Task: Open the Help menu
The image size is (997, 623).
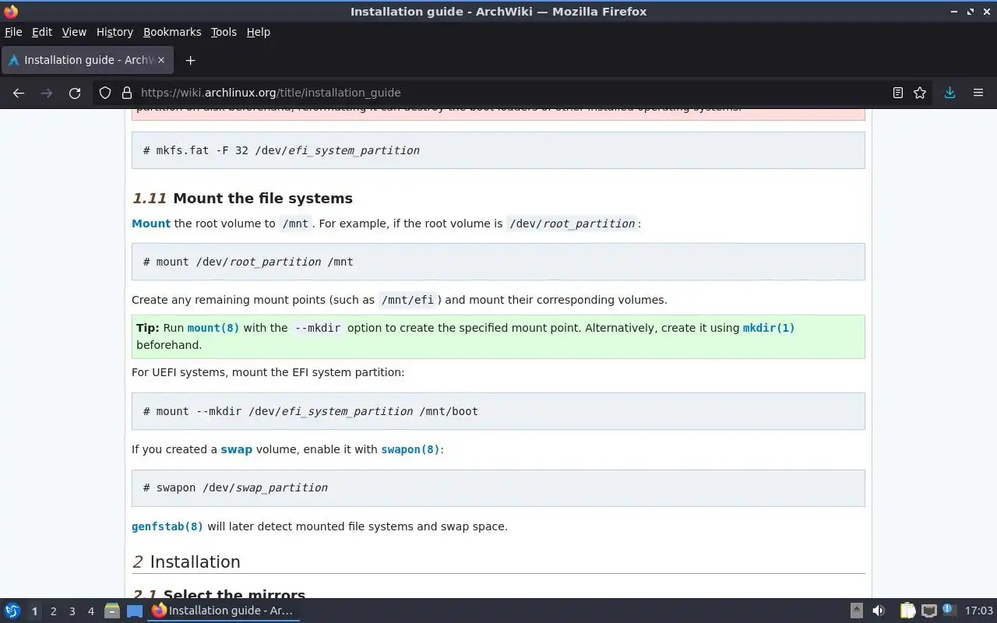Action: [258, 32]
